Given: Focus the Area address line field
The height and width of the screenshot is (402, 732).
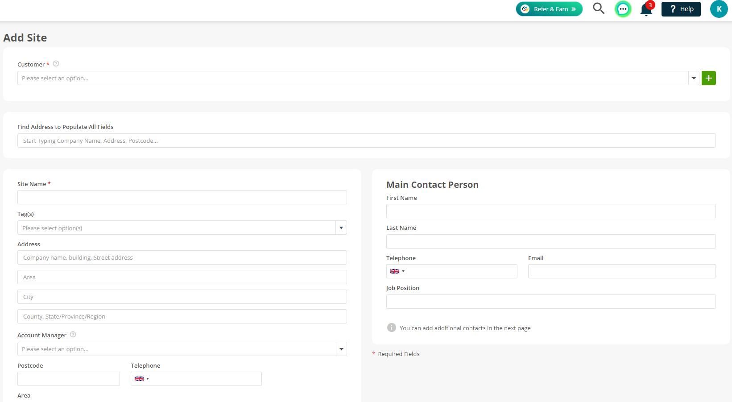Looking at the screenshot, I should [182, 277].
